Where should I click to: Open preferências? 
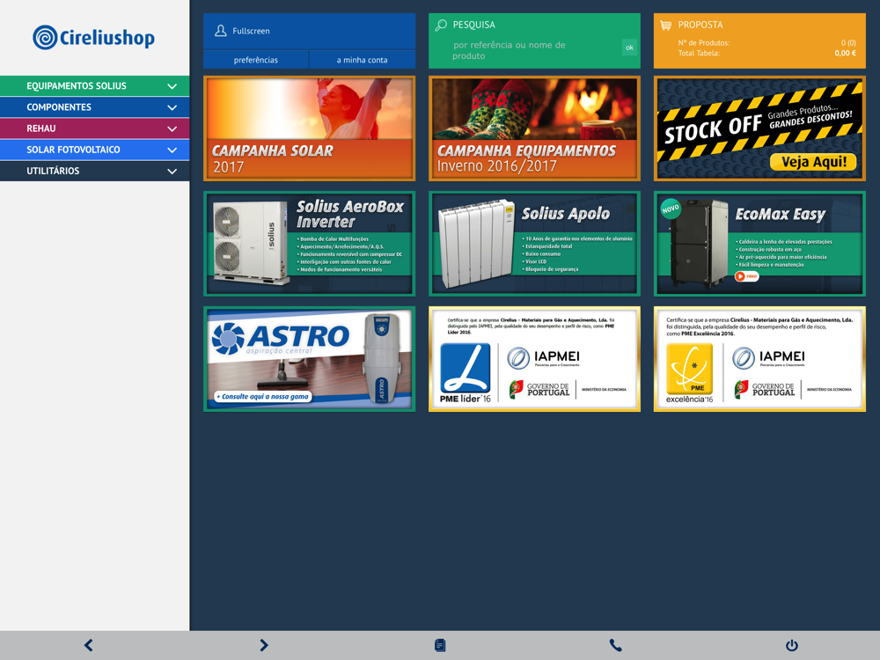click(x=256, y=60)
